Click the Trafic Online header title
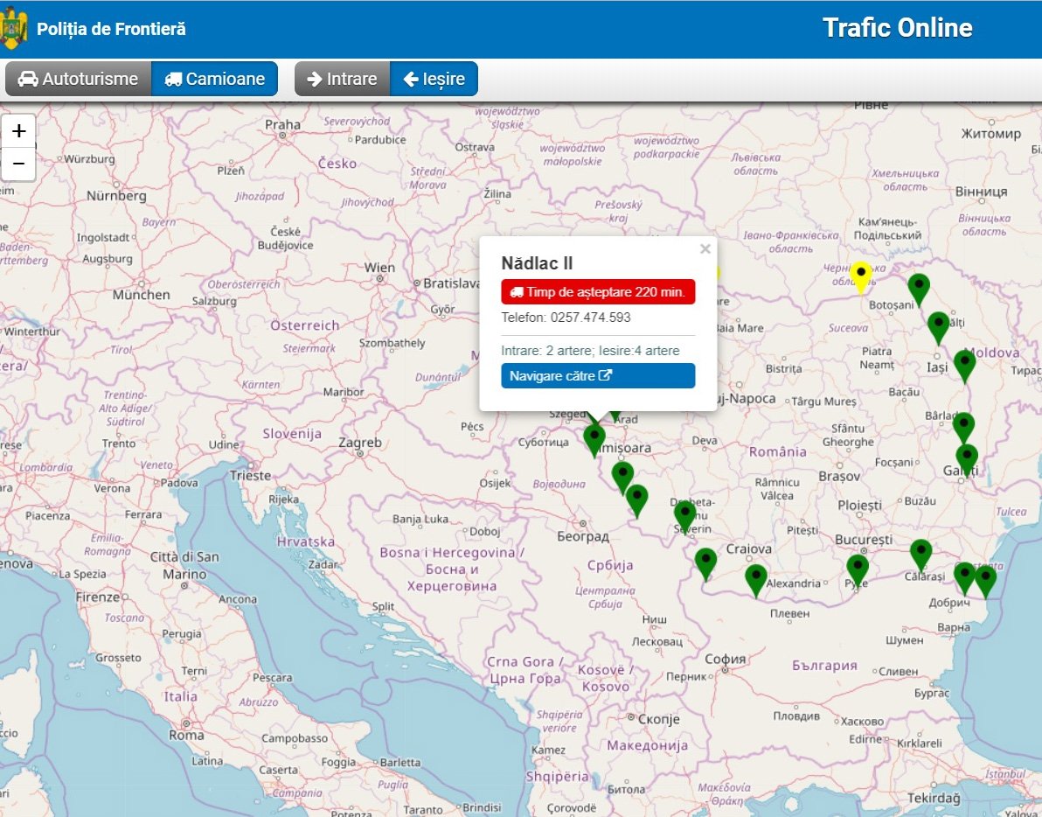Image resolution: width=1042 pixels, height=817 pixels. [897, 28]
